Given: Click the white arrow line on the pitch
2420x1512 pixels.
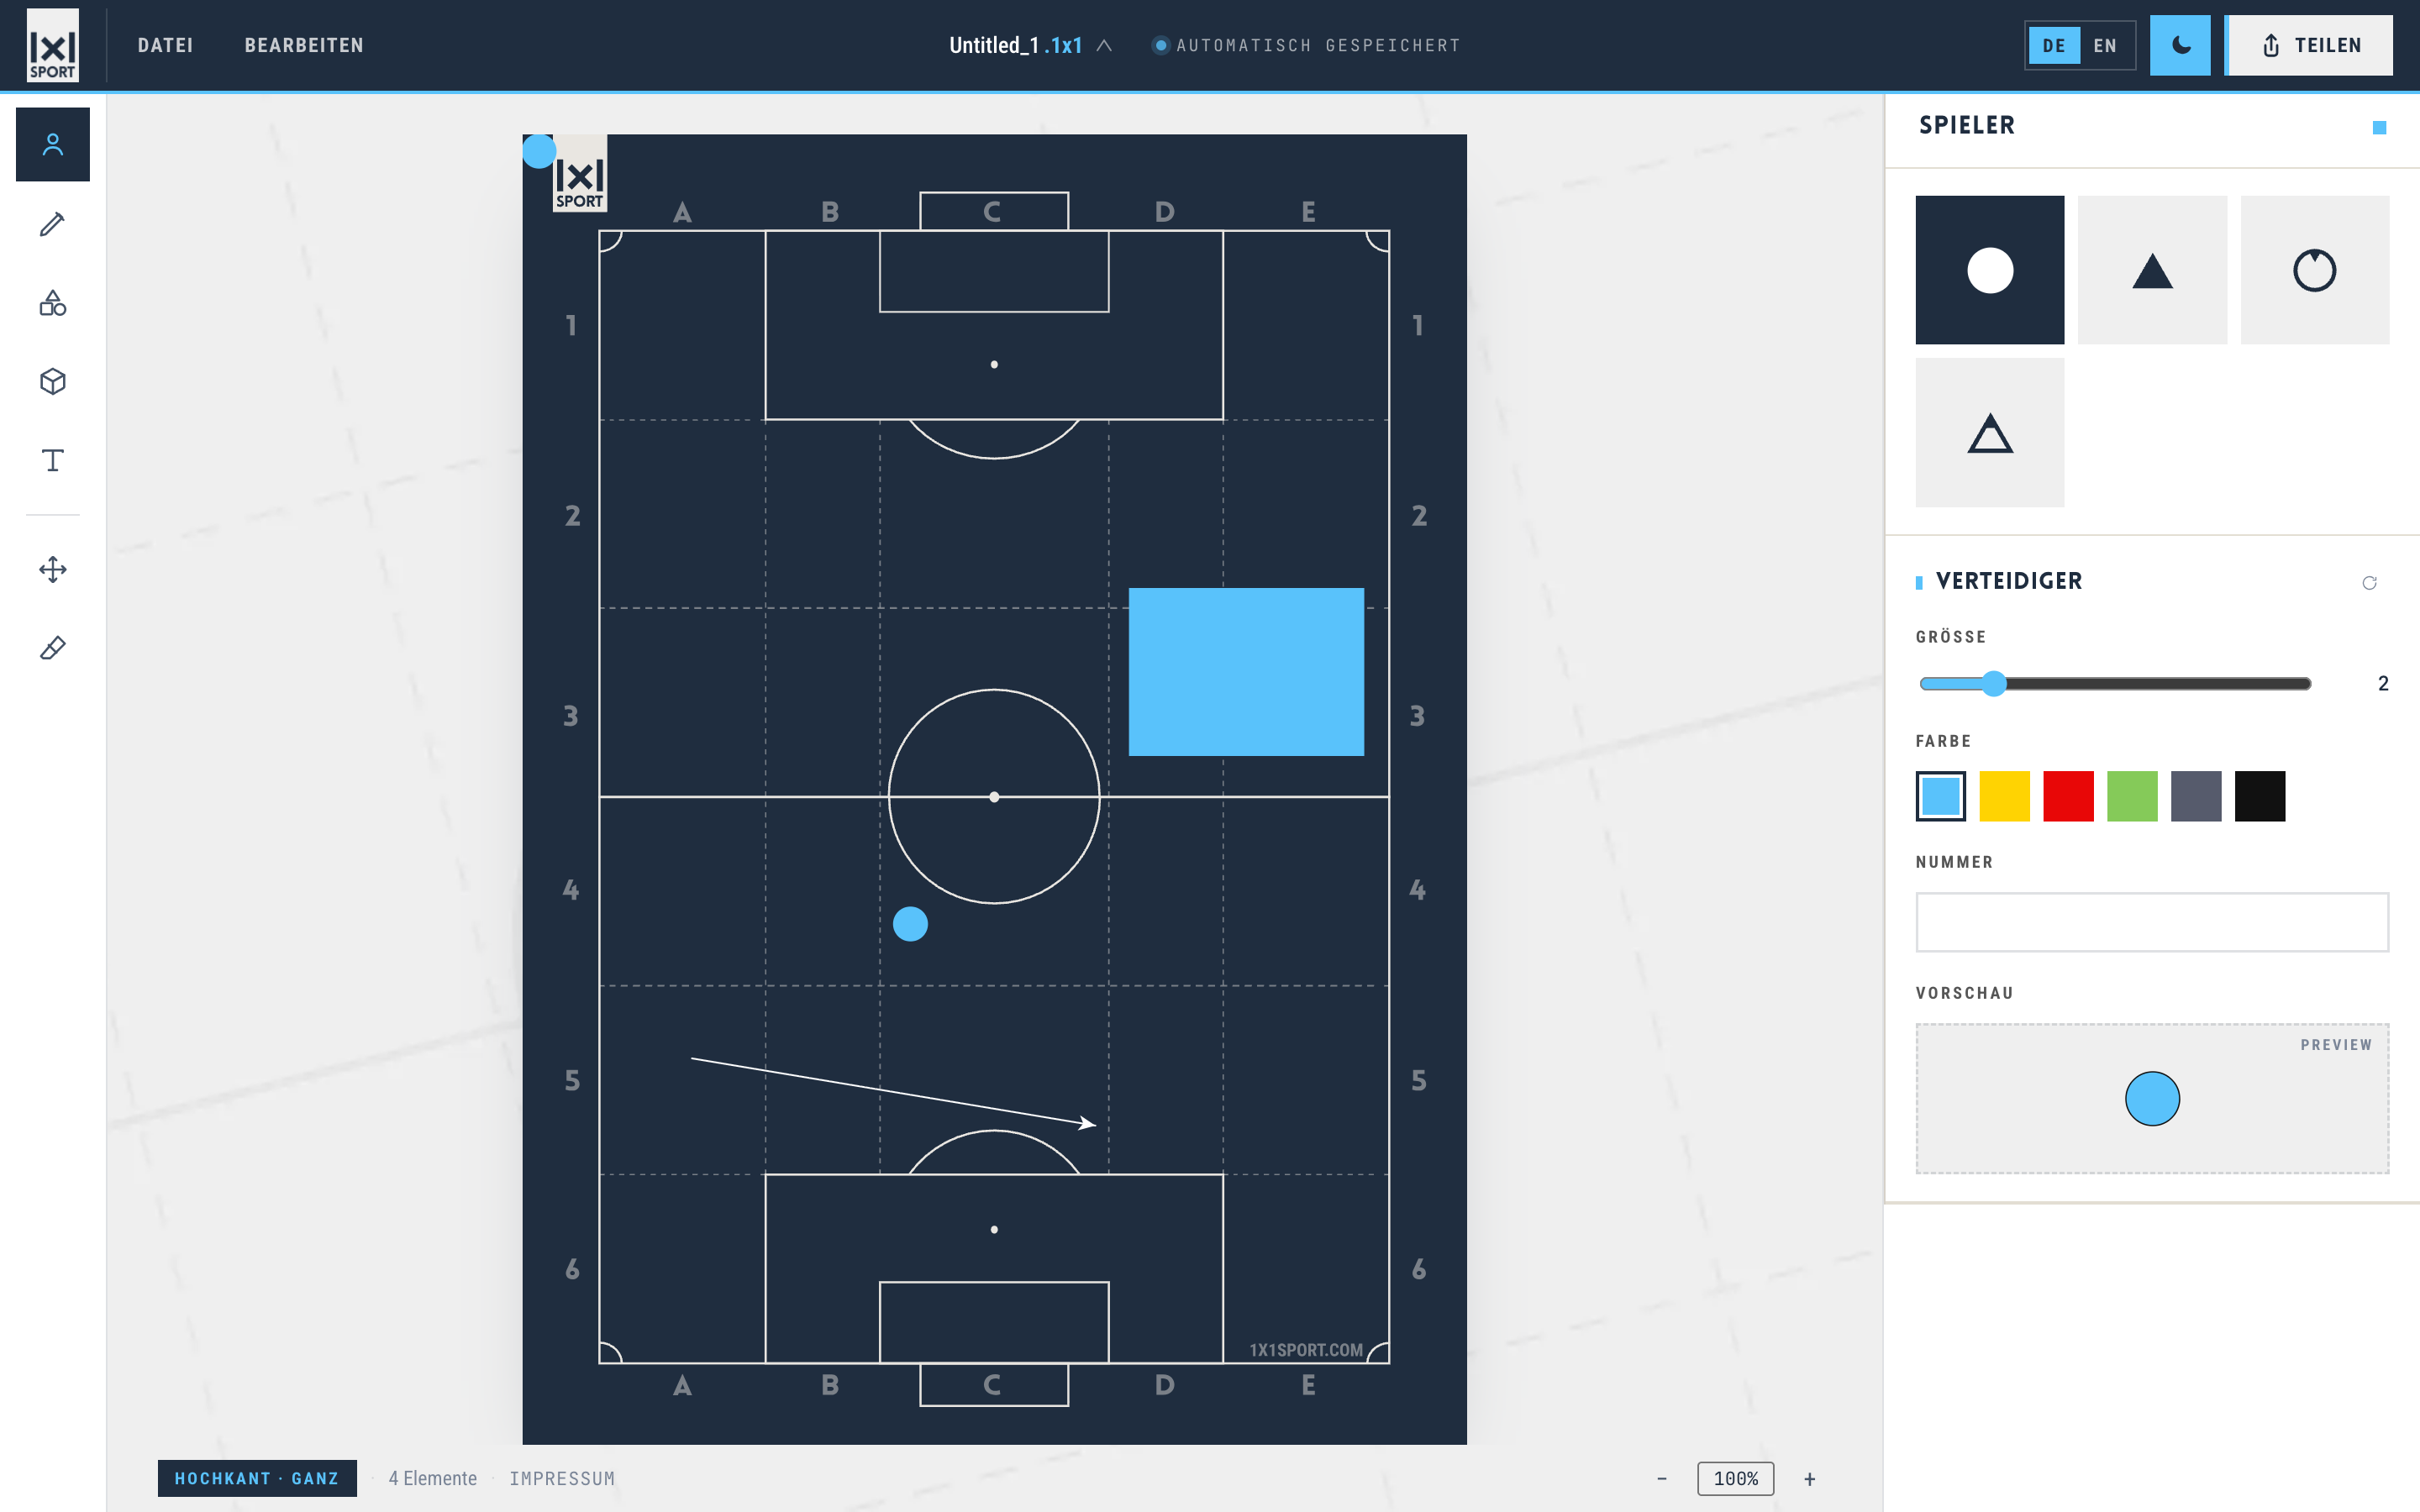Looking at the screenshot, I should pos(893,1091).
